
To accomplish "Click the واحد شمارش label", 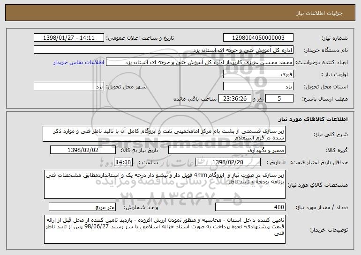I will [141, 207].
